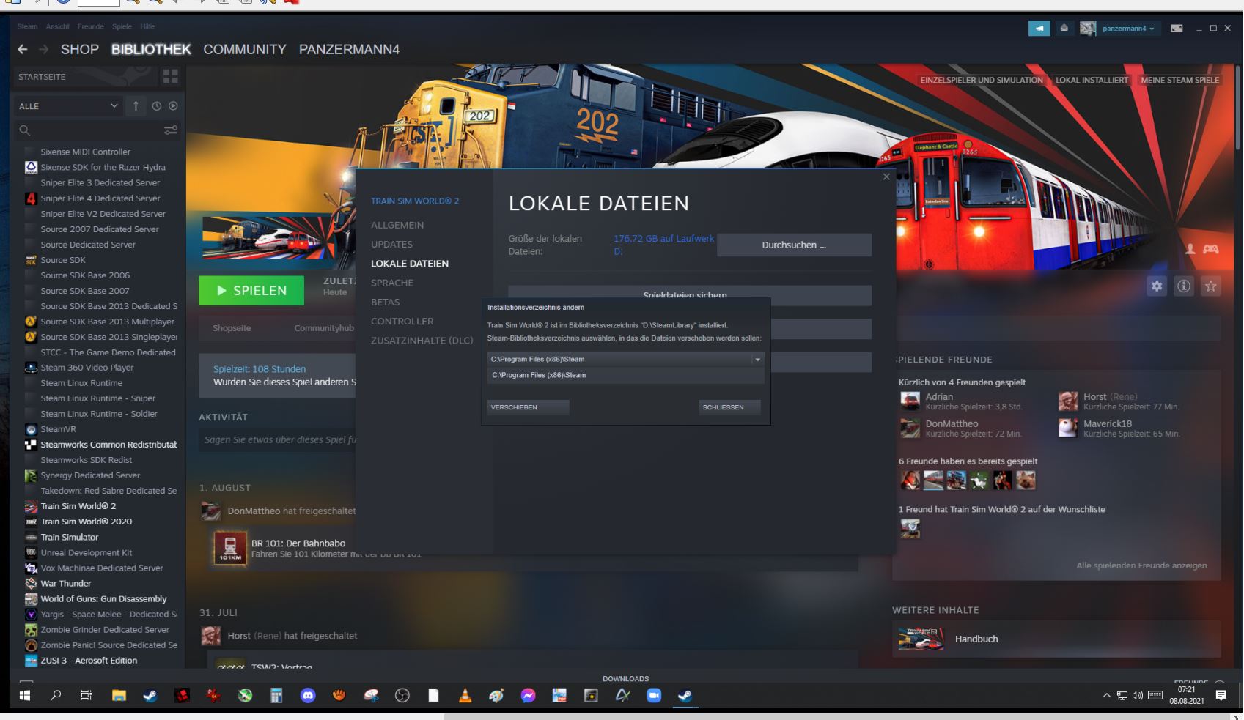
Task: Add Train Sim World 2 to favorites star
Action: pyautogui.click(x=1211, y=286)
